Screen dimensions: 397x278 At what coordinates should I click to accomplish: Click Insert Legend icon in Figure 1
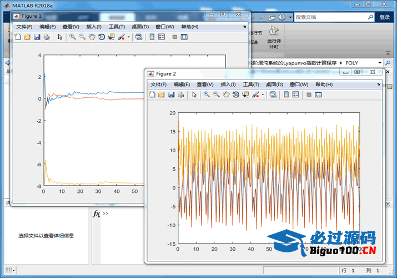point(161,37)
